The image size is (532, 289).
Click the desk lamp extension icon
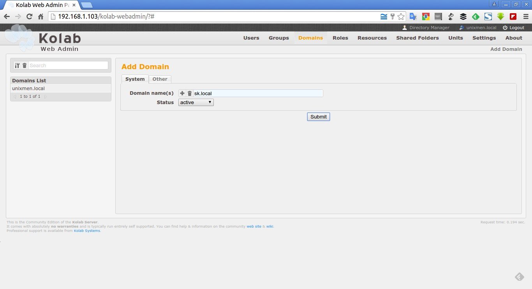pos(451,17)
